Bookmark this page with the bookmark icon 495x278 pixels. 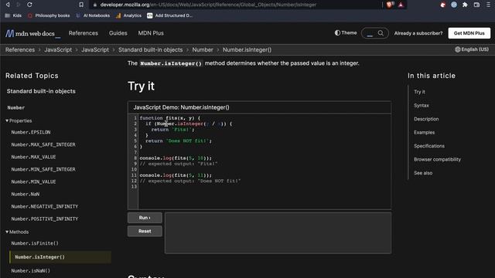[81, 5]
